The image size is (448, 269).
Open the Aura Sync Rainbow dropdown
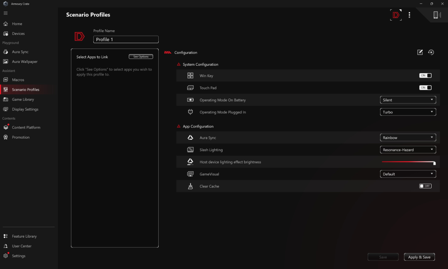click(408, 137)
